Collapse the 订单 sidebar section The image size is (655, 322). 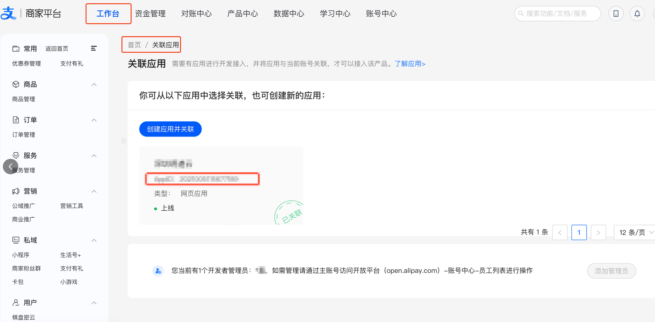(94, 120)
